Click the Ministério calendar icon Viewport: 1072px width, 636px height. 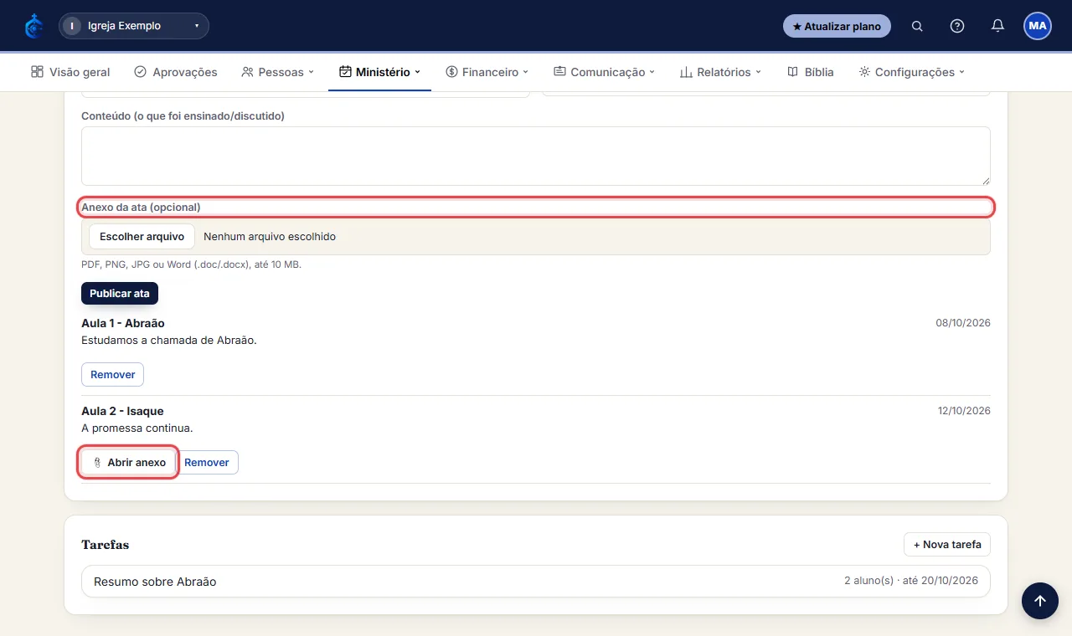click(345, 72)
